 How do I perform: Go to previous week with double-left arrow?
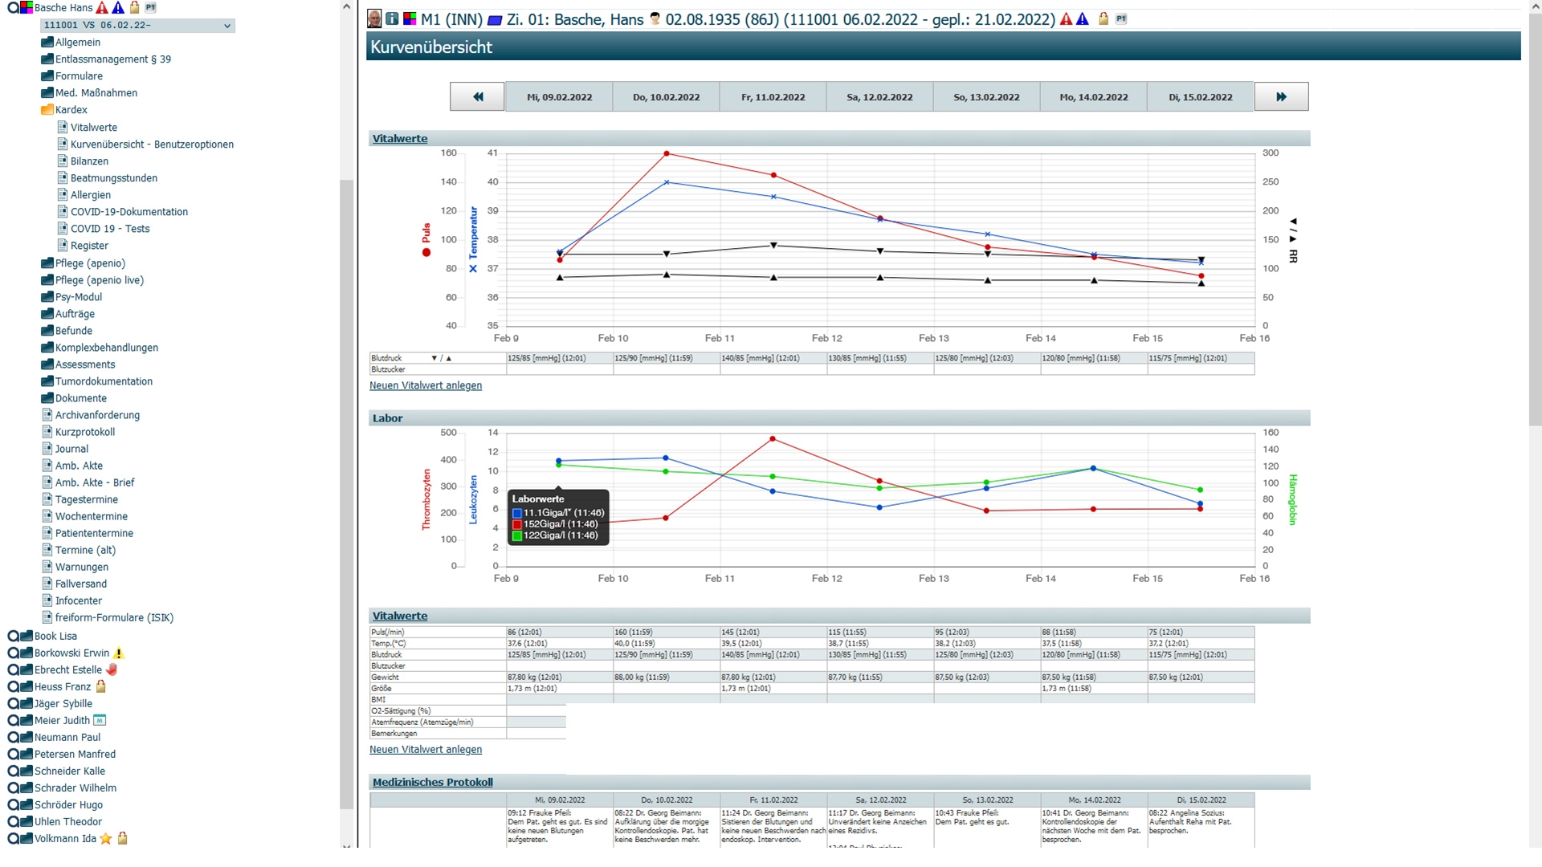pyautogui.click(x=477, y=97)
